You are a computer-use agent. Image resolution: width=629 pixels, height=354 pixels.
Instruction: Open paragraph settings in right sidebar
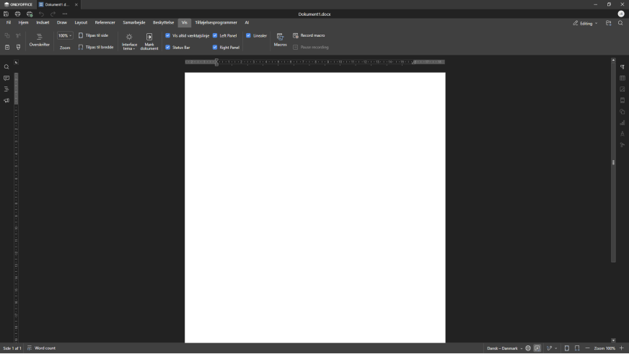(622, 67)
